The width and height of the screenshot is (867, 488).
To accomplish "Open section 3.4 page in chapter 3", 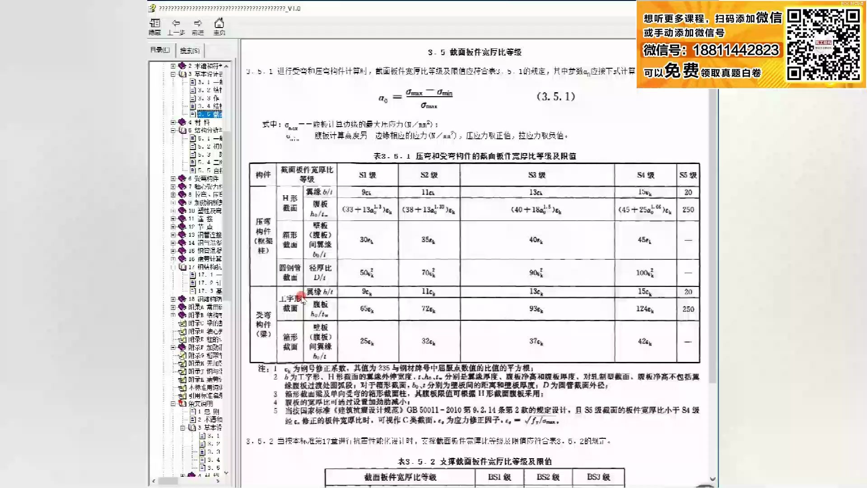I will [206, 106].
